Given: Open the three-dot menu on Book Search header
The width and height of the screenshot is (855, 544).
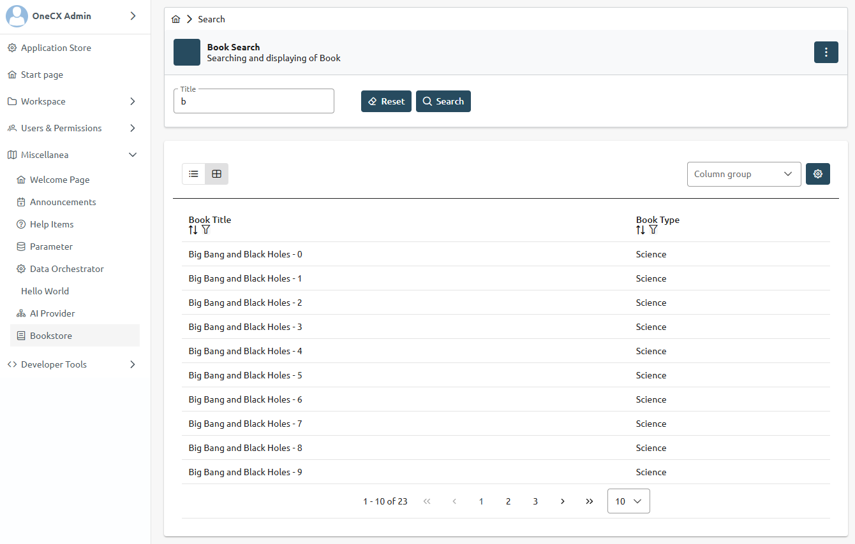Looking at the screenshot, I should [826, 52].
